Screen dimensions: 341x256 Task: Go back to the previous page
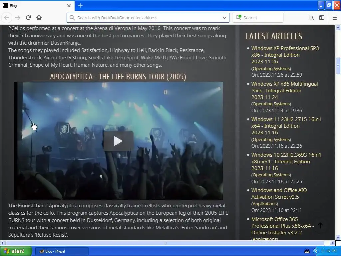click(7, 18)
